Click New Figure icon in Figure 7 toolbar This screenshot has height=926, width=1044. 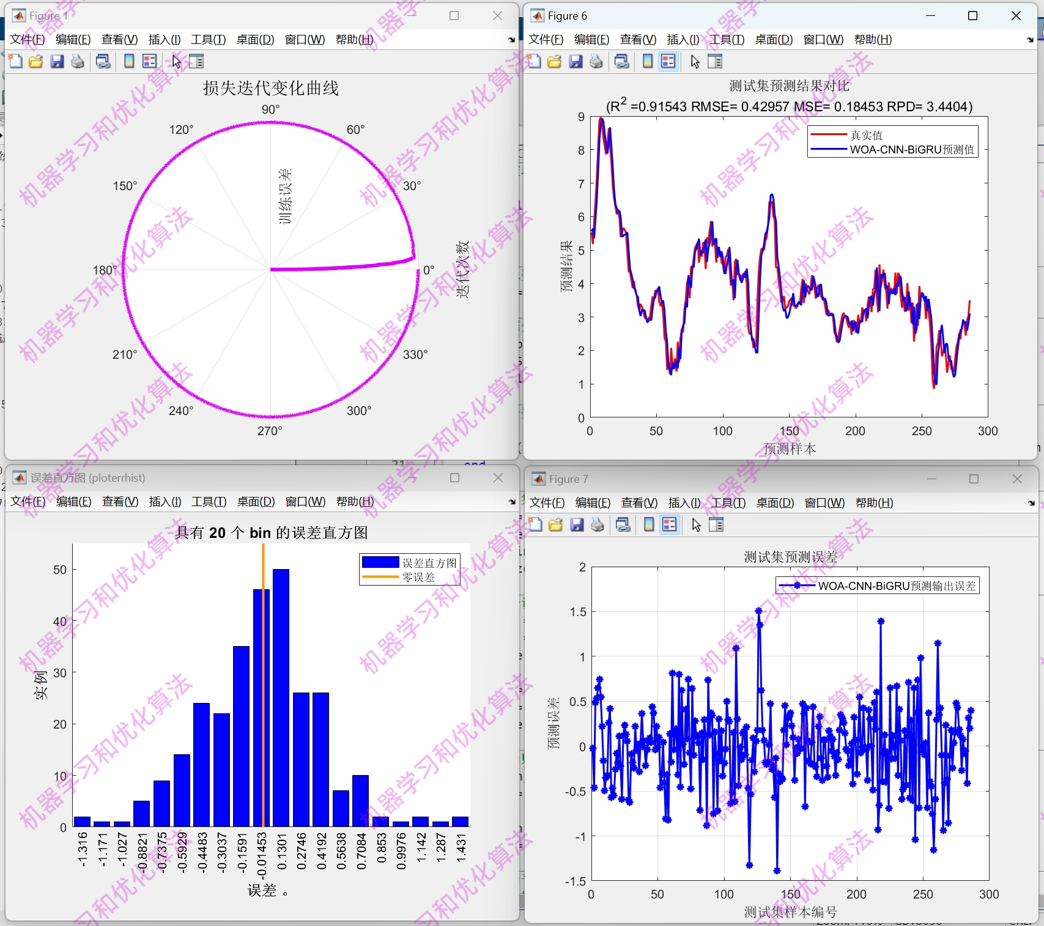(536, 524)
